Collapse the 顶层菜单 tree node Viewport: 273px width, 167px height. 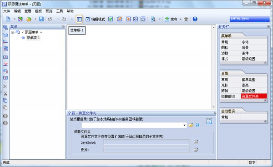13,32
